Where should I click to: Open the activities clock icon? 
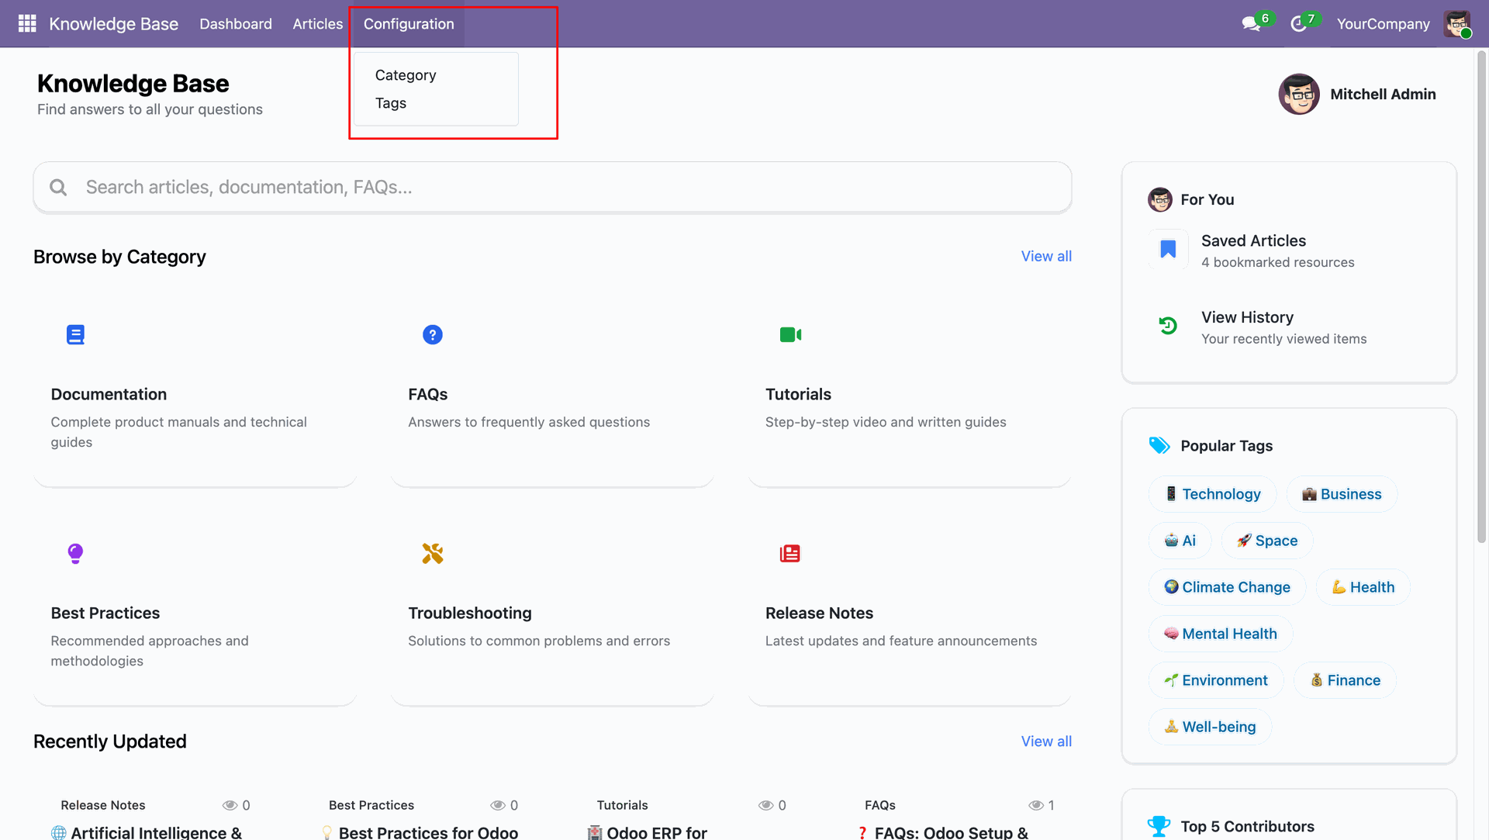click(x=1298, y=24)
